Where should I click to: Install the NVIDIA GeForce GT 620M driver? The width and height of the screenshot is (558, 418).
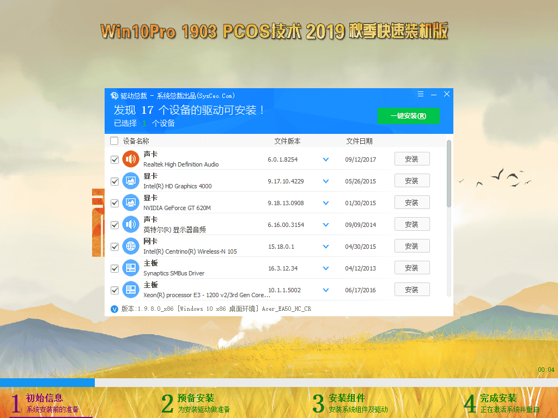tap(412, 202)
